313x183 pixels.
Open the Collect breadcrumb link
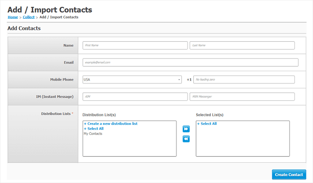click(28, 17)
